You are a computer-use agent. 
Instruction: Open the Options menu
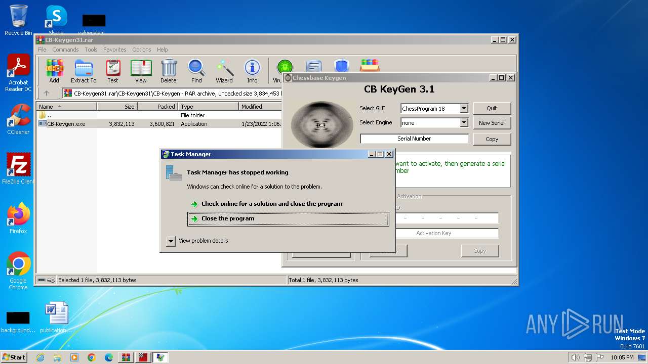pyautogui.click(x=142, y=50)
